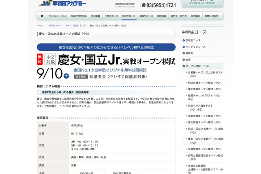Image resolution: width=261 pixels, height=174 pixels.
Task: Open 学年別コース in sidebar
Action: point(193,40)
